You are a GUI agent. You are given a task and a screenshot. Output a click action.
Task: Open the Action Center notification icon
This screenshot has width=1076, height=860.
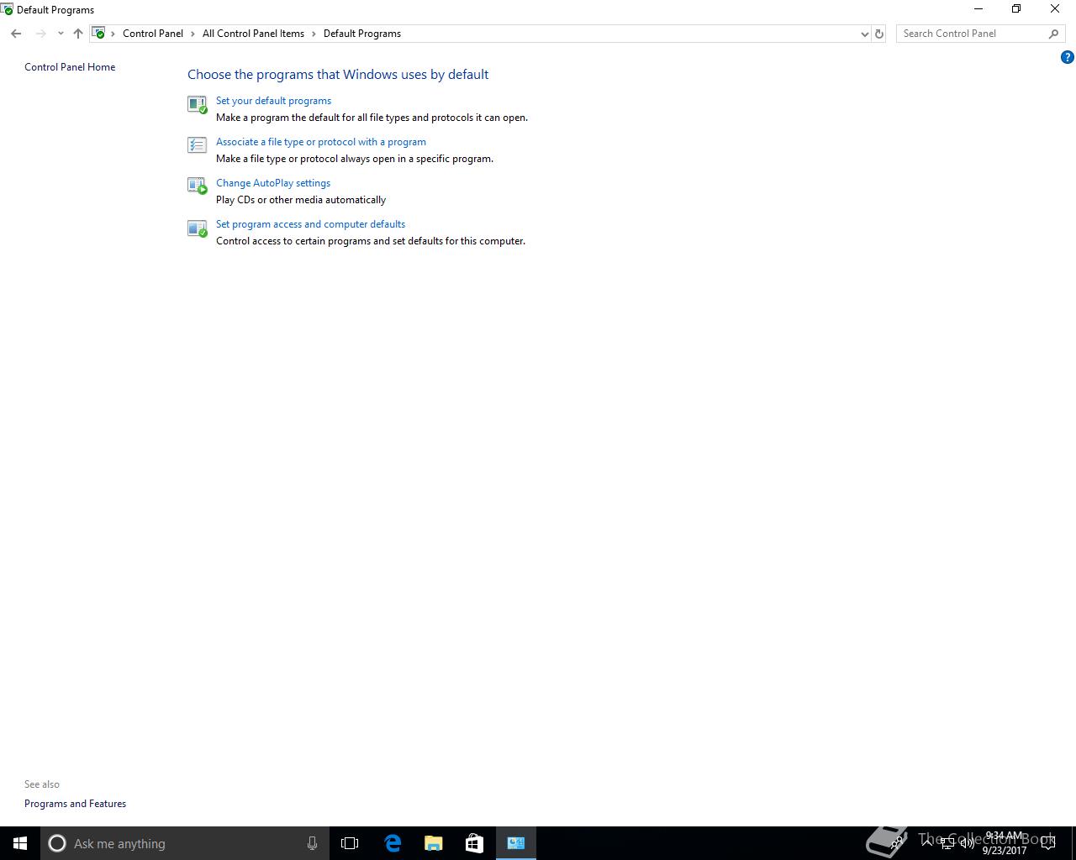[x=1049, y=843]
